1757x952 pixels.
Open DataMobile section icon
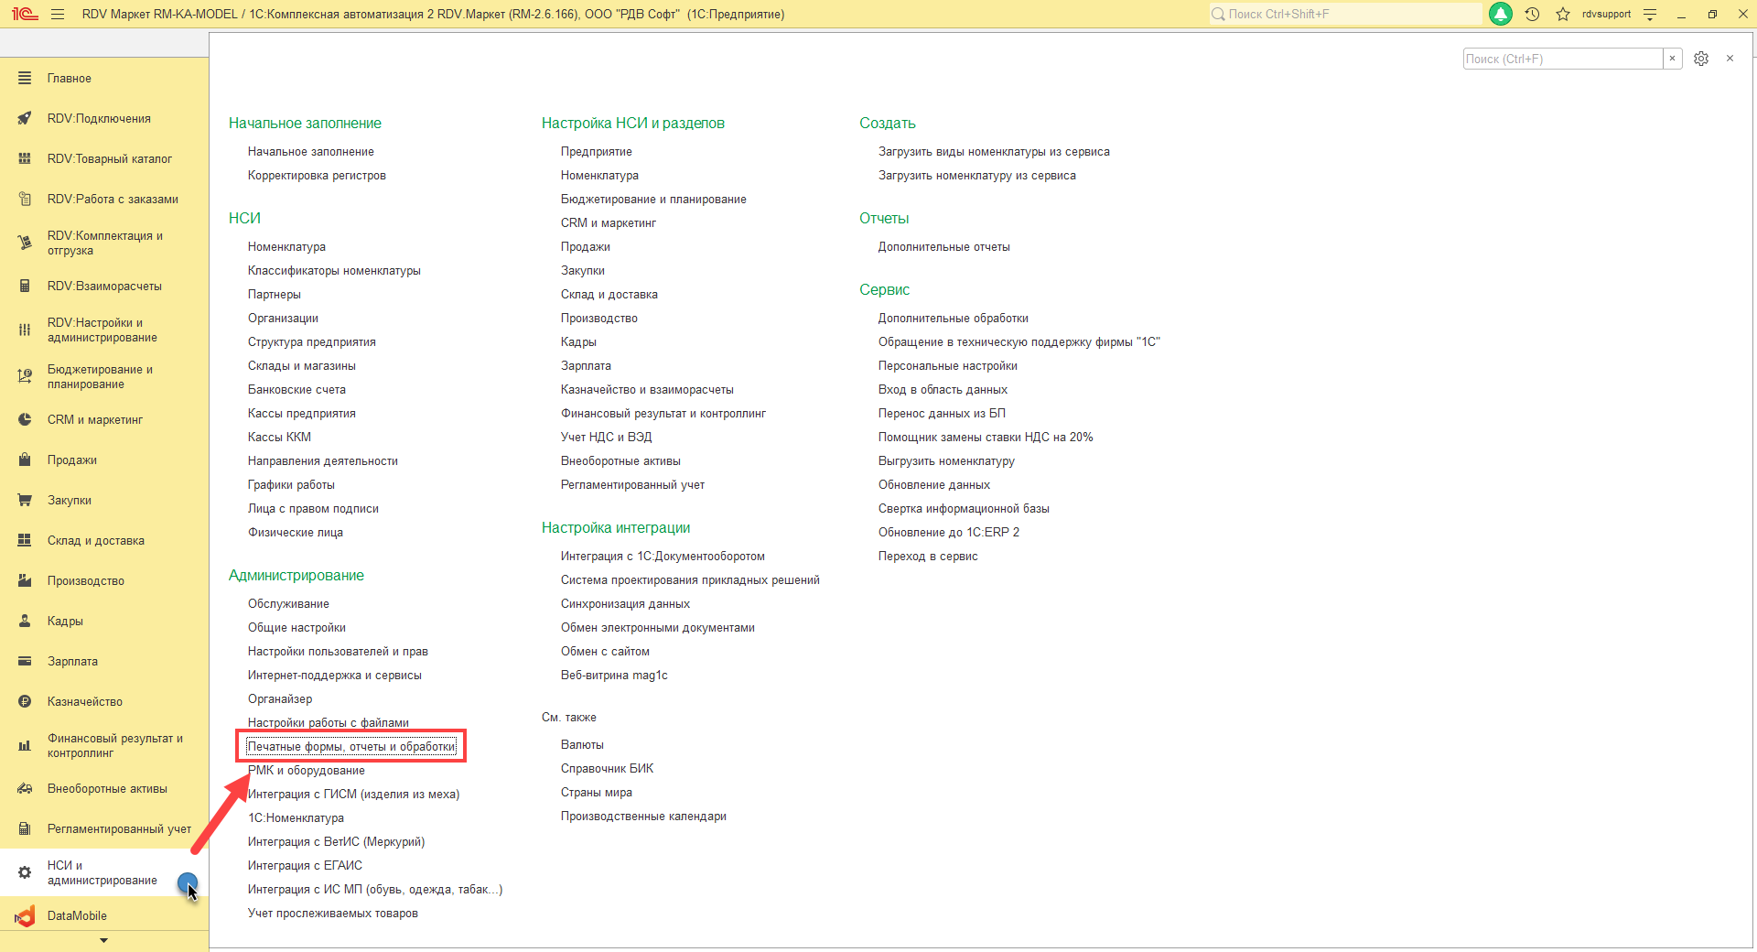(25, 916)
